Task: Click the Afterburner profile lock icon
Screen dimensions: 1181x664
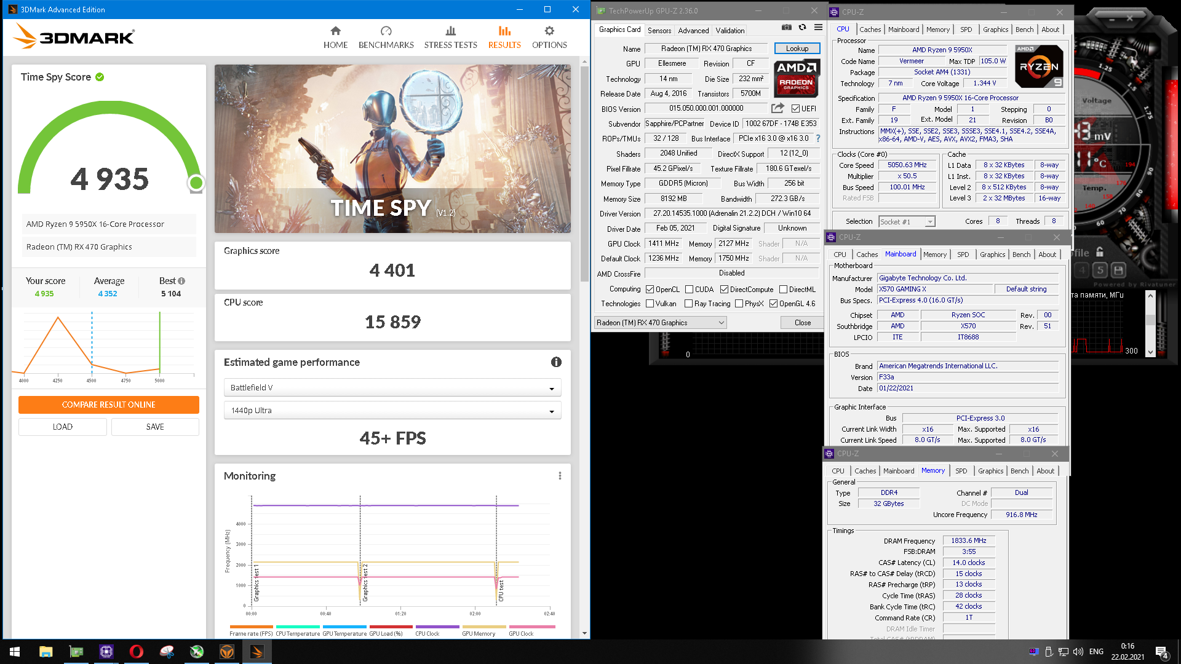Action: click(x=1100, y=252)
